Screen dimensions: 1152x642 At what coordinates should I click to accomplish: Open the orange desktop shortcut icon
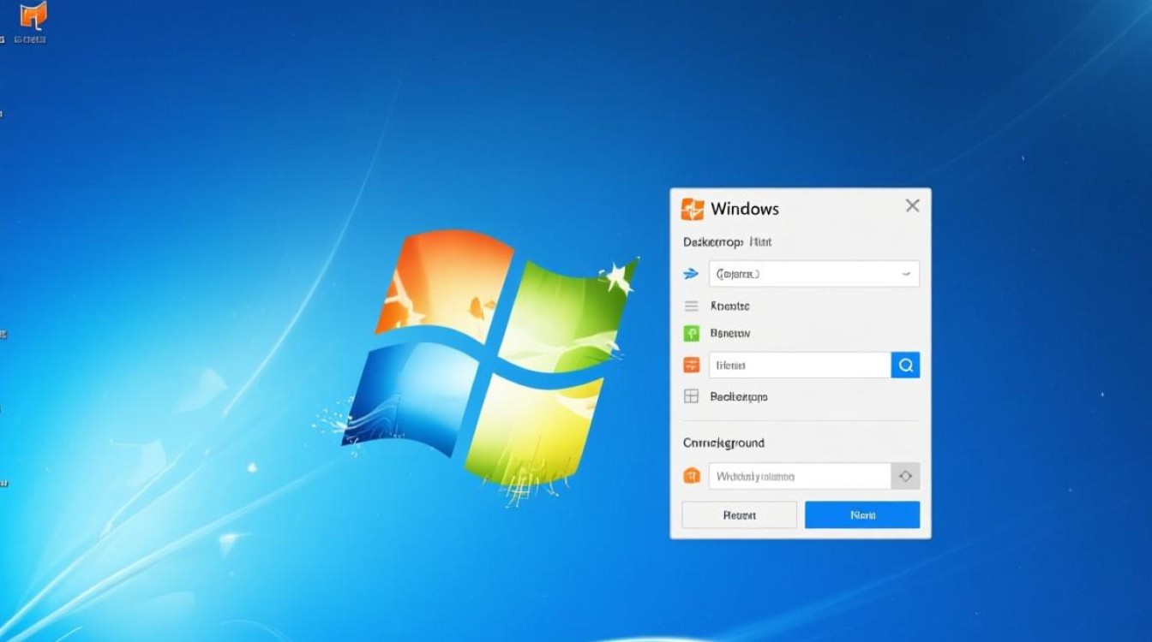tap(33, 16)
